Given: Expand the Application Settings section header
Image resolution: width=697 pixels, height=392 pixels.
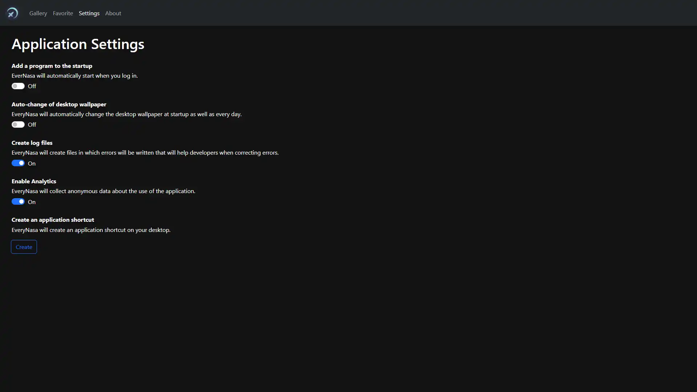Looking at the screenshot, I should click(78, 43).
